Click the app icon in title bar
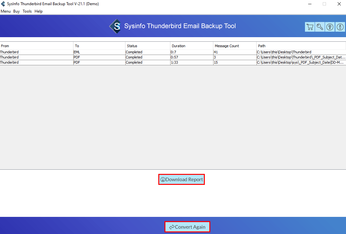The height and width of the screenshot is (234, 346). point(3,4)
